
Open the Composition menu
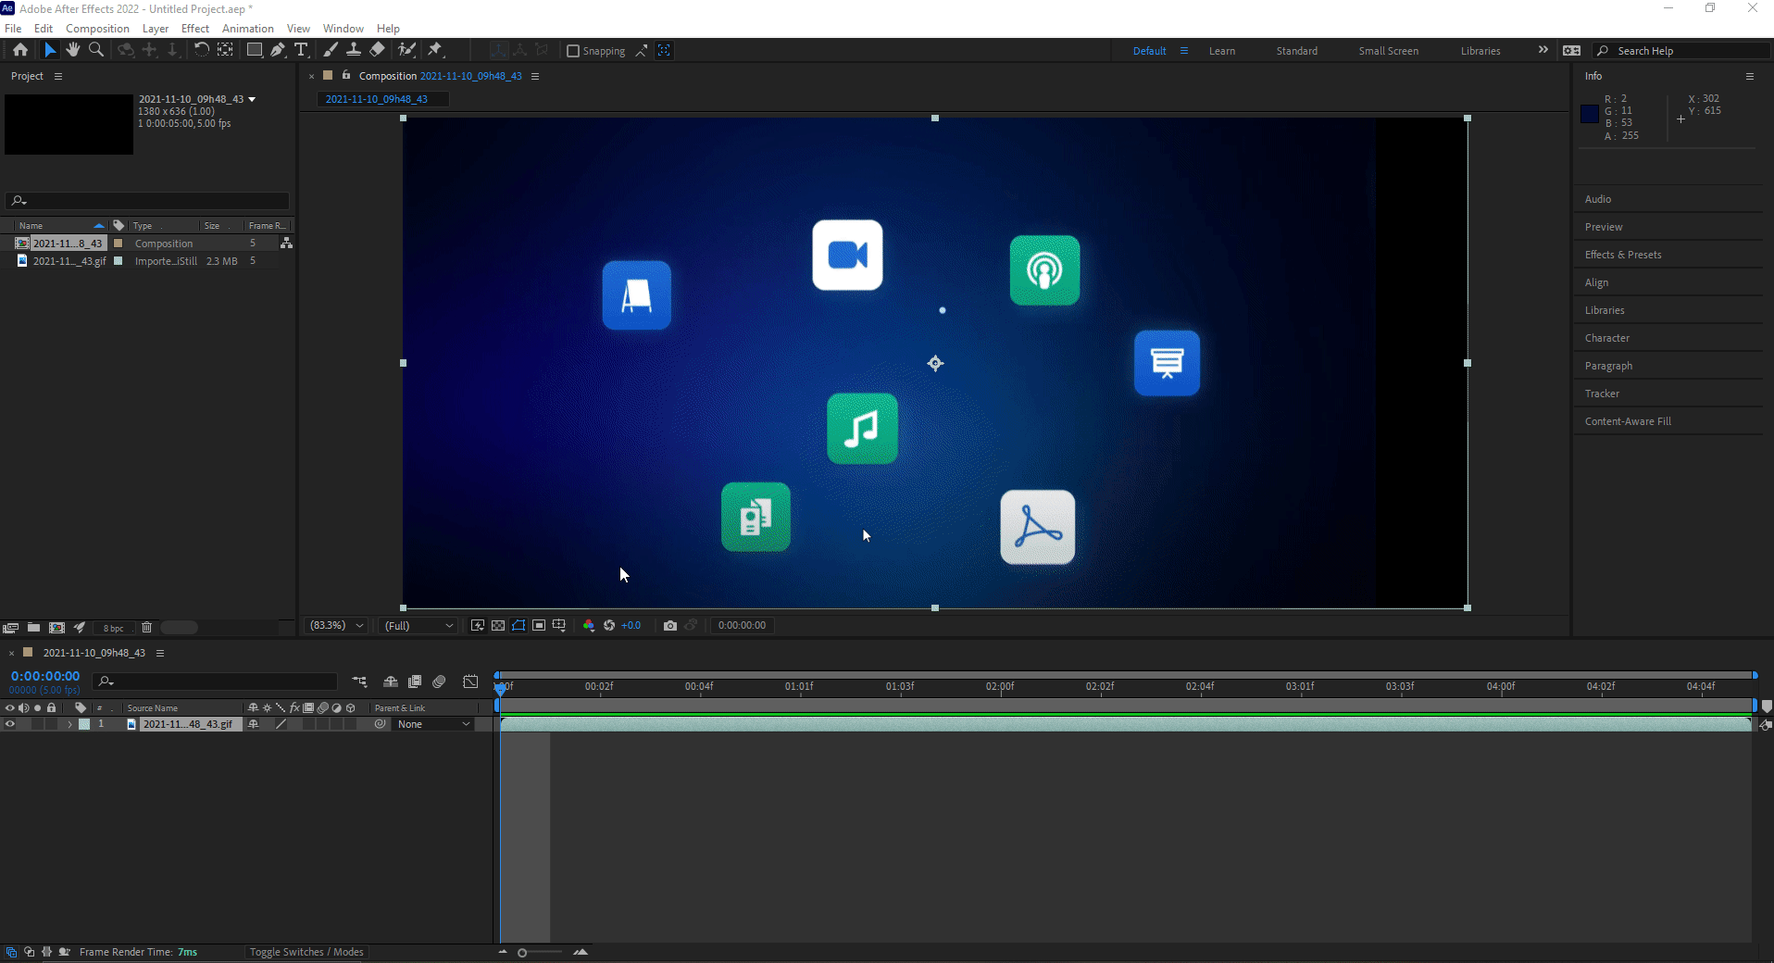click(97, 29)
